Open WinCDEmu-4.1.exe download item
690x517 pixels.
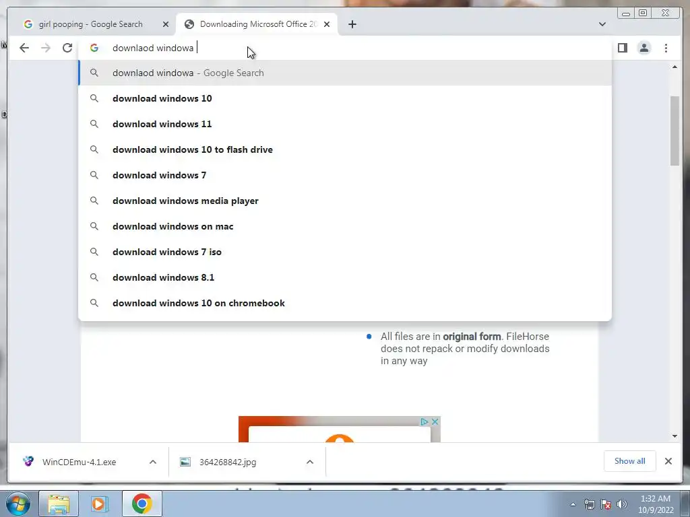click(80, 462)
